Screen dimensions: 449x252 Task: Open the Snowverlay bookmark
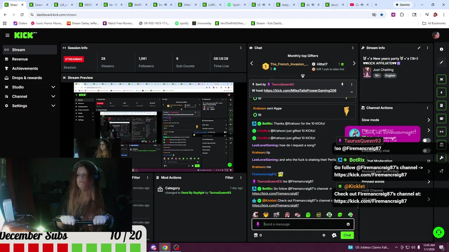(202, 23)
